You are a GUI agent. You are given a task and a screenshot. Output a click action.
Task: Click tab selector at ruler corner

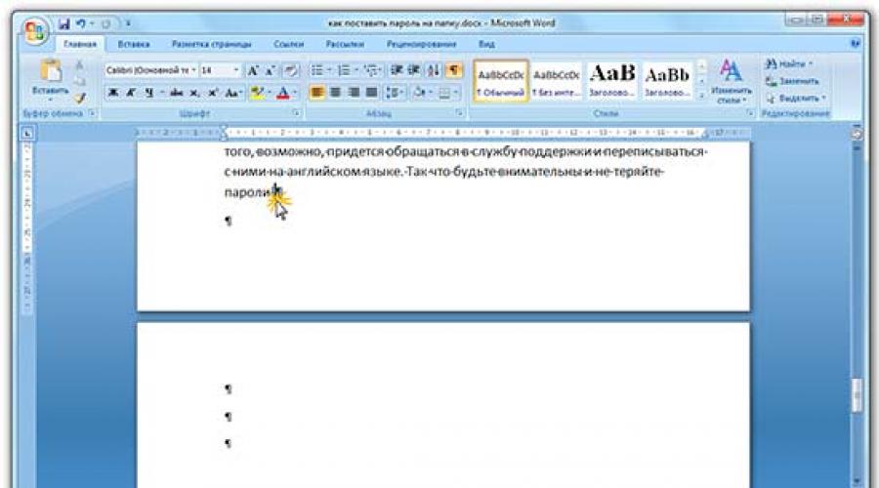[27, 134]
